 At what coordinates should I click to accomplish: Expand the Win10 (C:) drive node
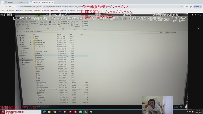point(20,58)
